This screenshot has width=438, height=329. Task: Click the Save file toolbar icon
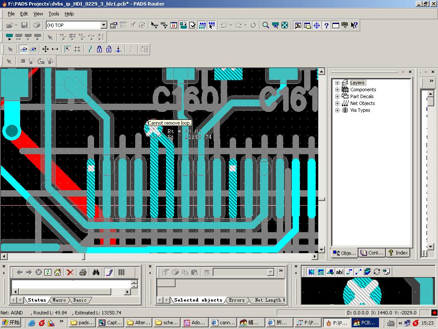[x=24, y=25]
